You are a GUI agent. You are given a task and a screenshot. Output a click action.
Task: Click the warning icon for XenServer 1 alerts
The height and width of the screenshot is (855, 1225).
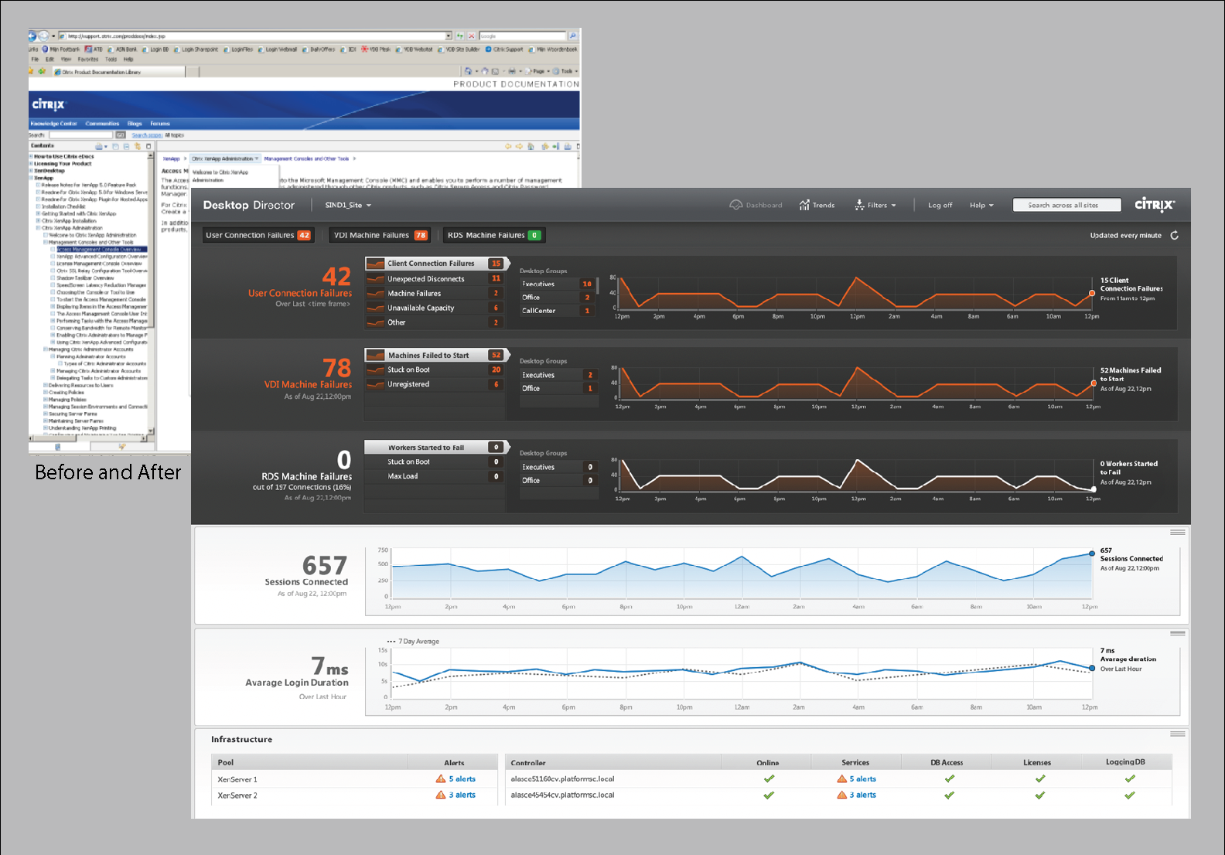[441, 779]
